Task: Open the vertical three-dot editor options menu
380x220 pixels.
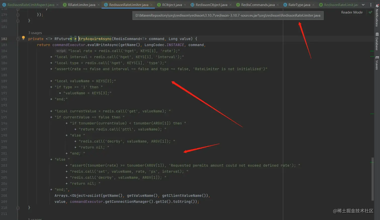Action: (x=371, y=5)
